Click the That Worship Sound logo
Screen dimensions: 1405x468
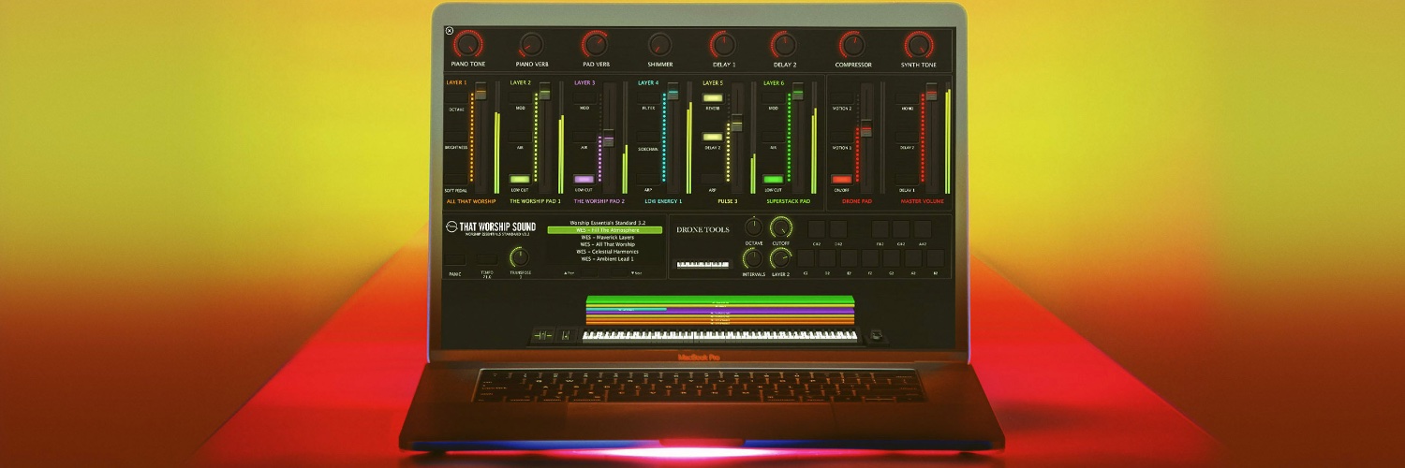(491, 227)
